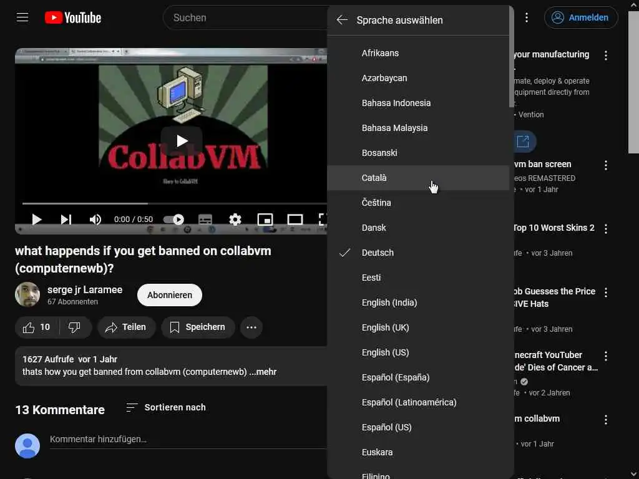Image resolution: width=639 pixels, height=479 pixels.
Task: Select Eesti language
Action: tap(418, 278)
